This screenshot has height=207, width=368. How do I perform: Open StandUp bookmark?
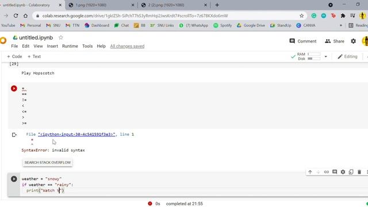coord(281,25)
